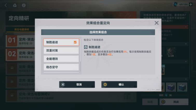Click the hexagon icon on 挑战 button

tap(163, 102)
